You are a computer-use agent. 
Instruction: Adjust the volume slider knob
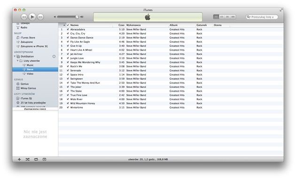point(77,17)
